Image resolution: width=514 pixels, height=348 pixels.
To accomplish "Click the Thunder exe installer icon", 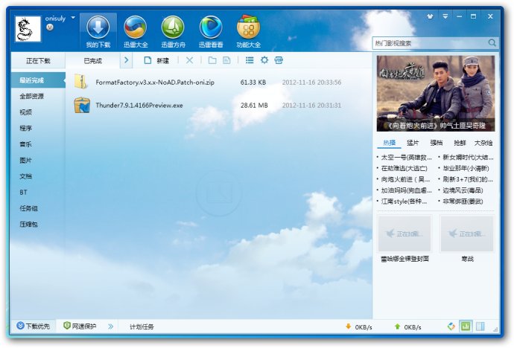I will coord(82,106).
